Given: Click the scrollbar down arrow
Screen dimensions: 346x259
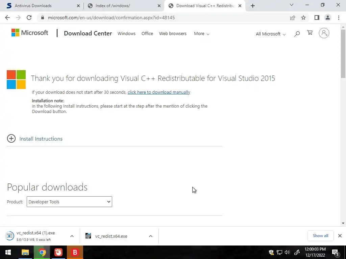Looking at the screenshot, I should point(343,223).
